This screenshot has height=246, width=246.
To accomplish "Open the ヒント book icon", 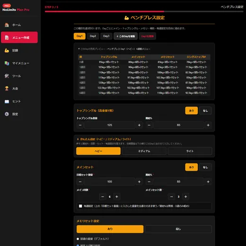I will [7, 101].
